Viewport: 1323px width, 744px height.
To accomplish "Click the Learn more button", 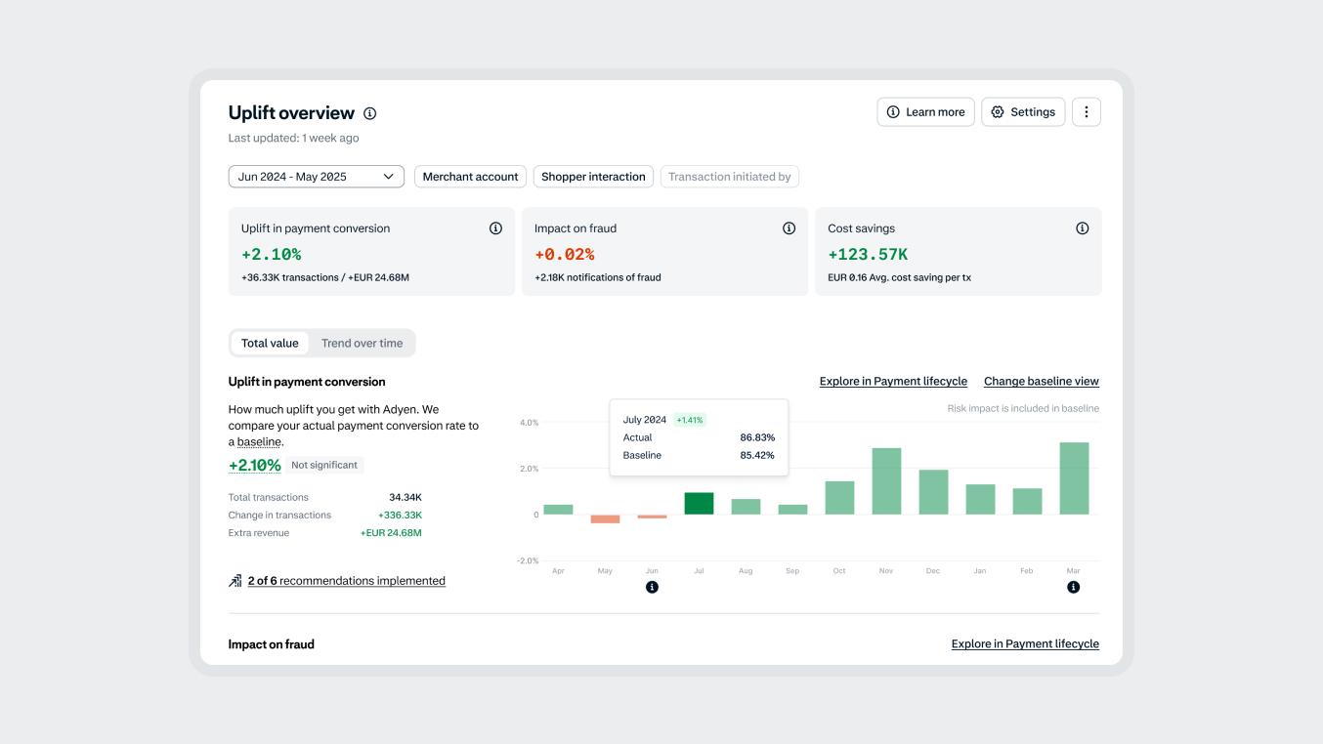I will (926, 111).
